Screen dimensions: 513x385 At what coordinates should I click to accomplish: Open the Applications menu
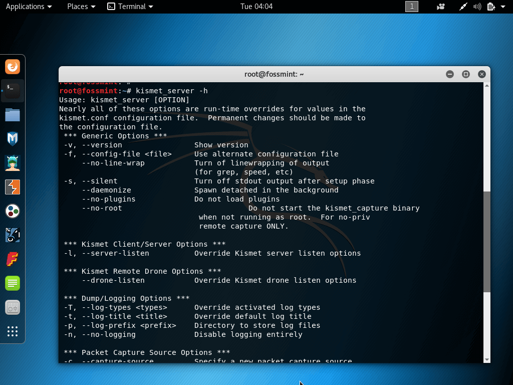tap(29, 7)
